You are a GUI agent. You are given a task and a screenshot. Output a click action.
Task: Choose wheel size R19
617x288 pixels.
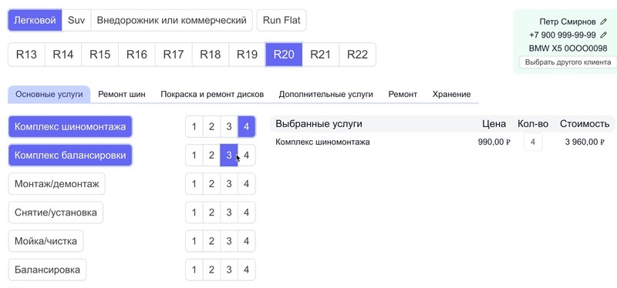pyautogui.click(x=247, y=55)
